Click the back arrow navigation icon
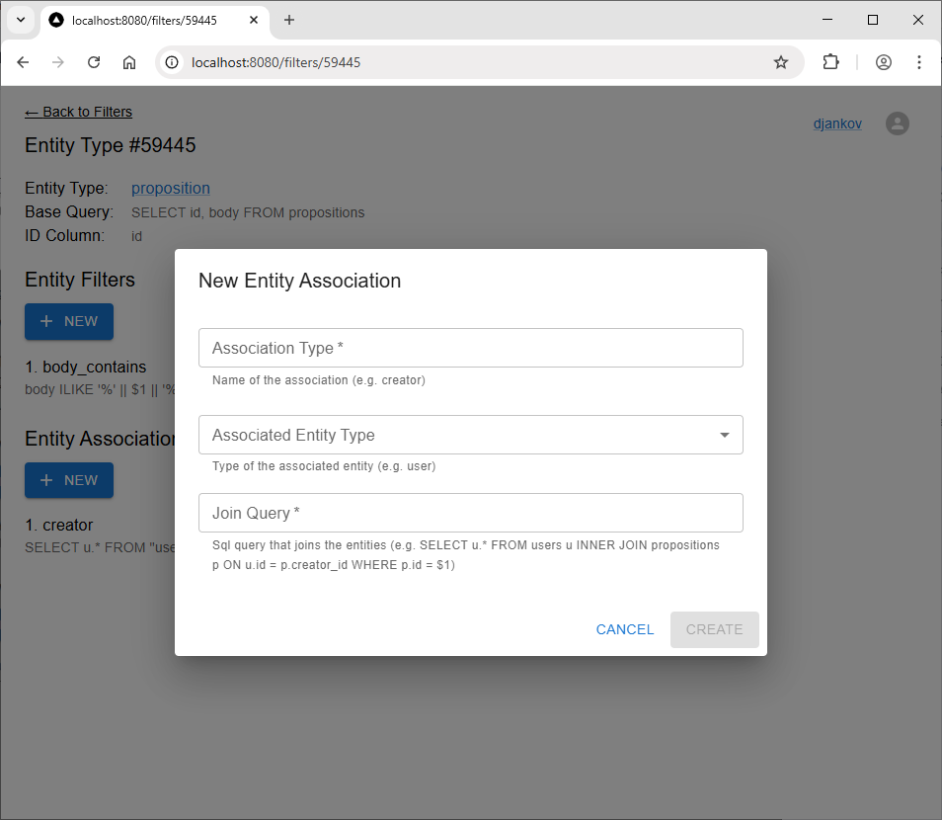Screen dimensions: 942x820 coord(24,62)
